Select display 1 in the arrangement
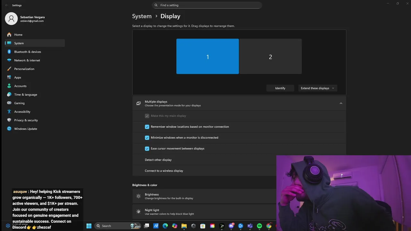This screenshot has height=231, width=411. click(207, 56)
